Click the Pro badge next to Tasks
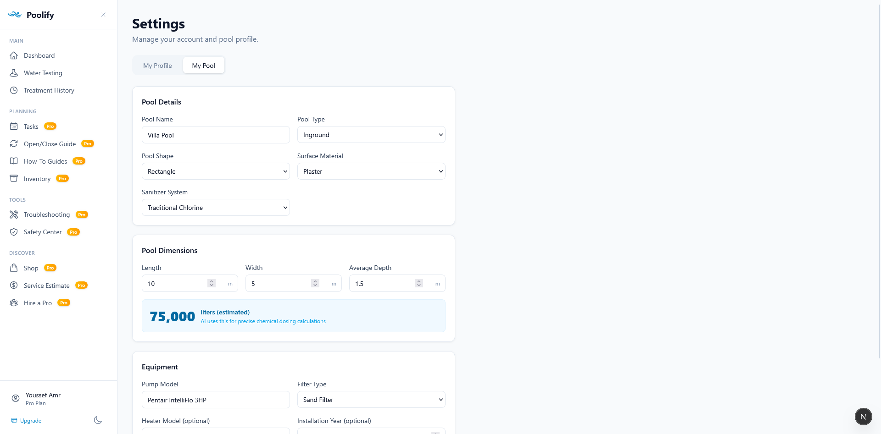The image size is (881, 434). pyautogui.click(x=50, y=126)
